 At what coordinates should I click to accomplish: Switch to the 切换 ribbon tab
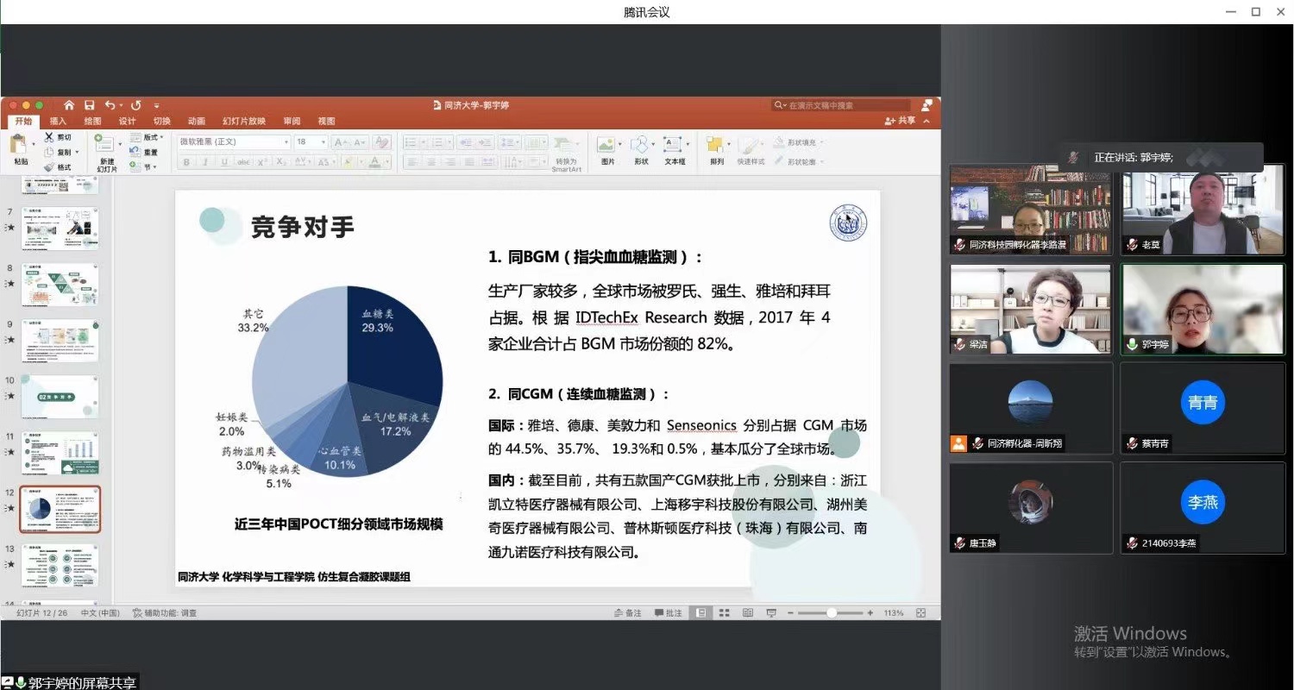pos(161,122)
